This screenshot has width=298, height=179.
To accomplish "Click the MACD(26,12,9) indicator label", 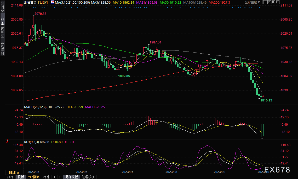I will point(35,107).
